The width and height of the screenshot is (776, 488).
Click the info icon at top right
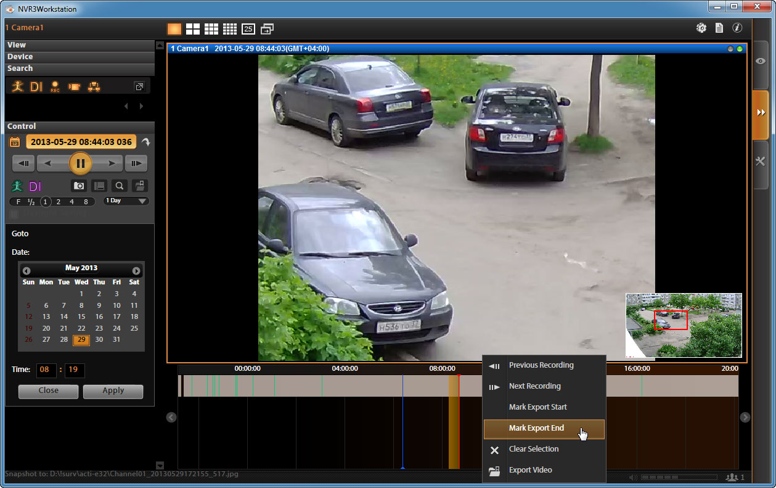(x=737, y=28)
